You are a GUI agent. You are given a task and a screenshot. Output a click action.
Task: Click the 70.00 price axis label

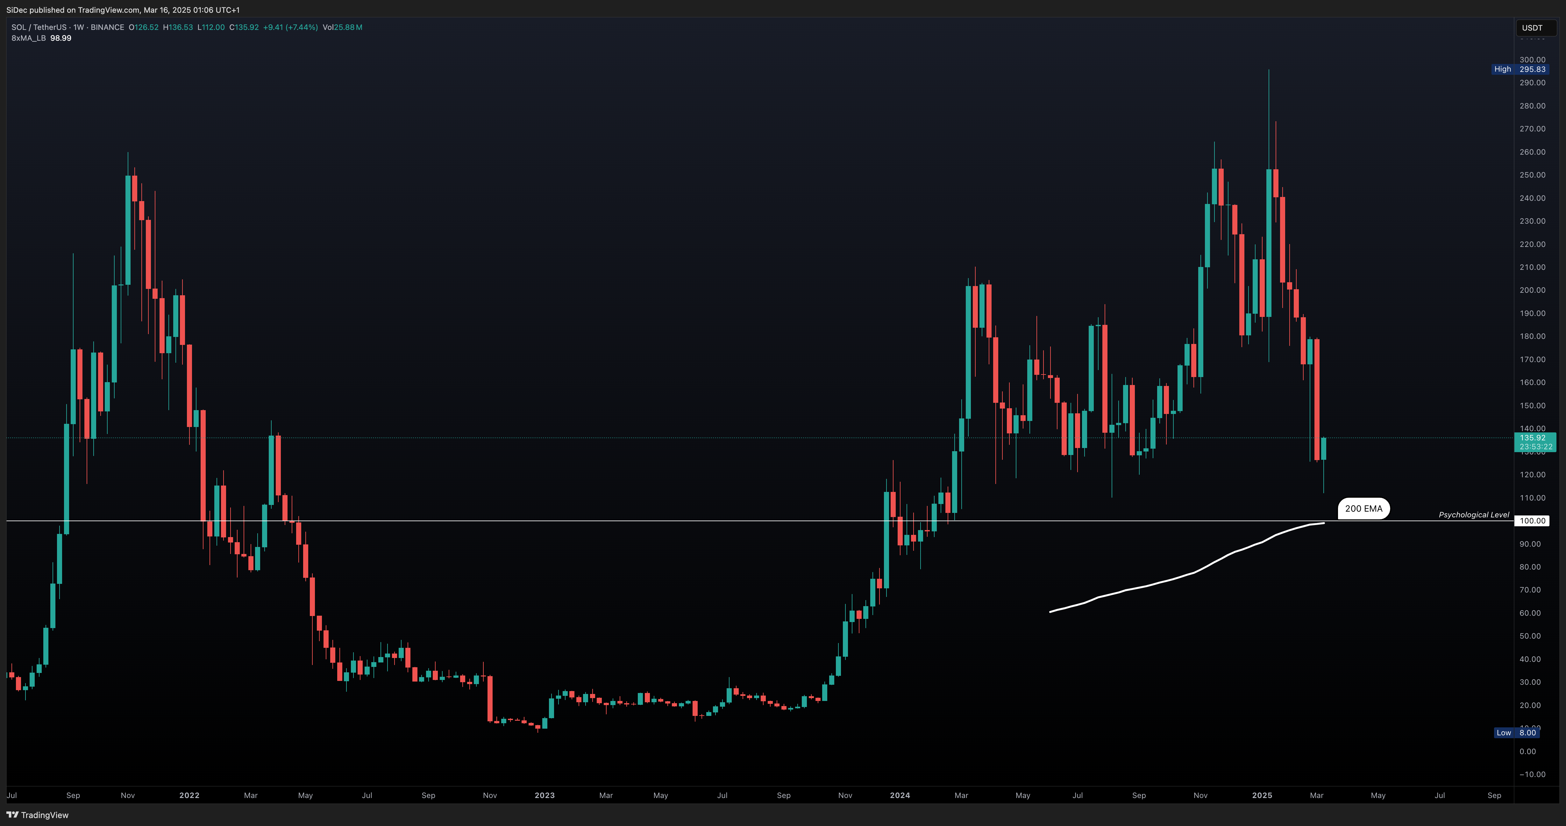point(1530,590)
